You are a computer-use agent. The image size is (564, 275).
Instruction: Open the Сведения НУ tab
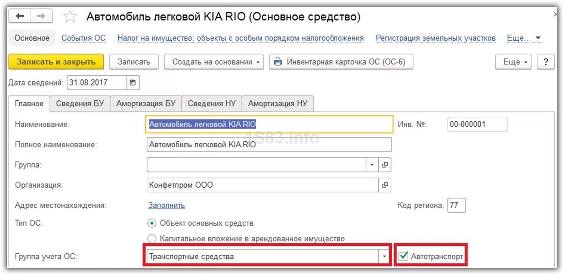[x=212, y=104]
